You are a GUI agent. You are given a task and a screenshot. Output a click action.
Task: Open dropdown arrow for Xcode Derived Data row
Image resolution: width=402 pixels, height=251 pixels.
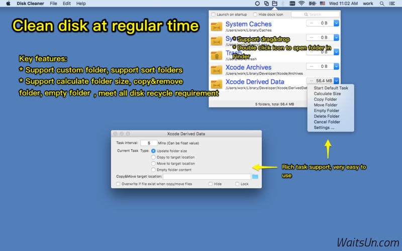click(336, 81)
